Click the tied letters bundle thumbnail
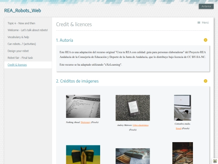The image size is (218, 164). (133, 156)
